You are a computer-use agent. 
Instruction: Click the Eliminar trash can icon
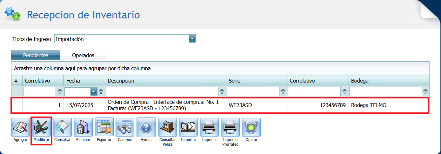pos(83,127)
